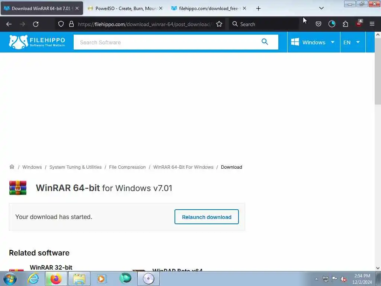Select the Firefox taskbar icon
This screenshot has height=286, width=381.
56,279
